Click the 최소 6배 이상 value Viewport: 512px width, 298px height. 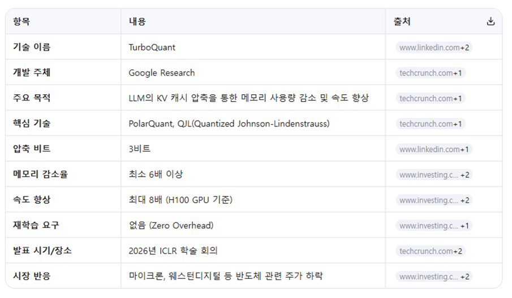click(156, 174)
